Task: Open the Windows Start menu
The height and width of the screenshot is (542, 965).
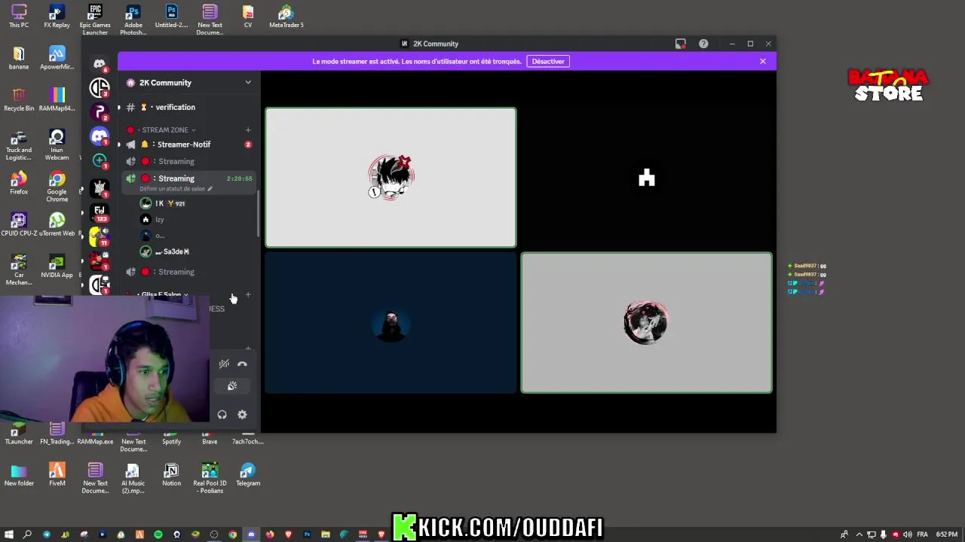Action: (x=9, y=534)
